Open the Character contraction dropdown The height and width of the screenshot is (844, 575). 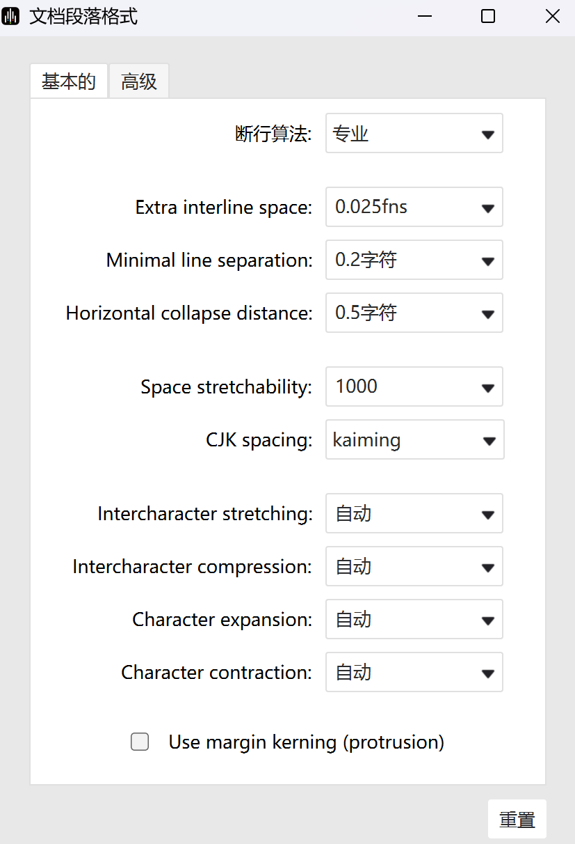click(x=414, y=672)
